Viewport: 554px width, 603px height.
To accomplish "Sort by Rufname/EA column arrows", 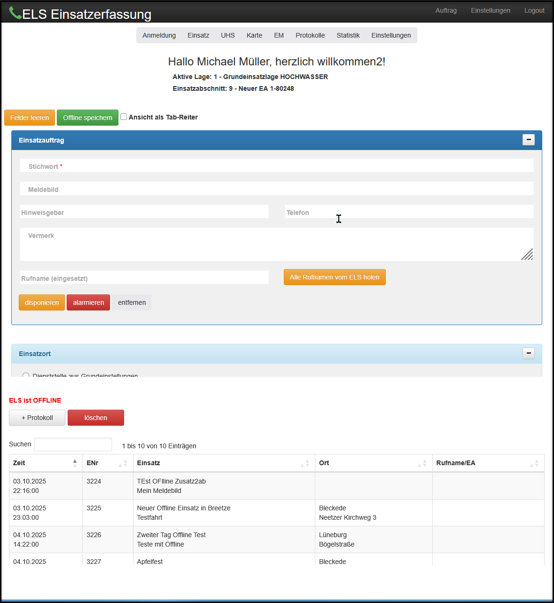I will click(534, 463).
